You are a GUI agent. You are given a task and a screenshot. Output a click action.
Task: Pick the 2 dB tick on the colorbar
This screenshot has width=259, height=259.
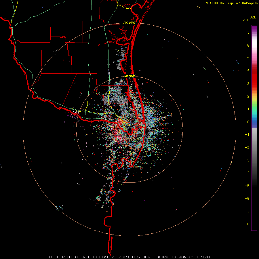tap(248, 96)
